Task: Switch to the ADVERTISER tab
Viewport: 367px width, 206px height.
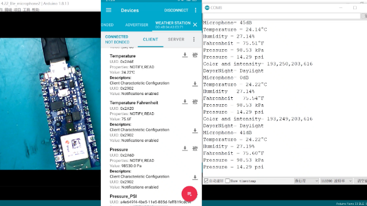Action: pos(136,25)
